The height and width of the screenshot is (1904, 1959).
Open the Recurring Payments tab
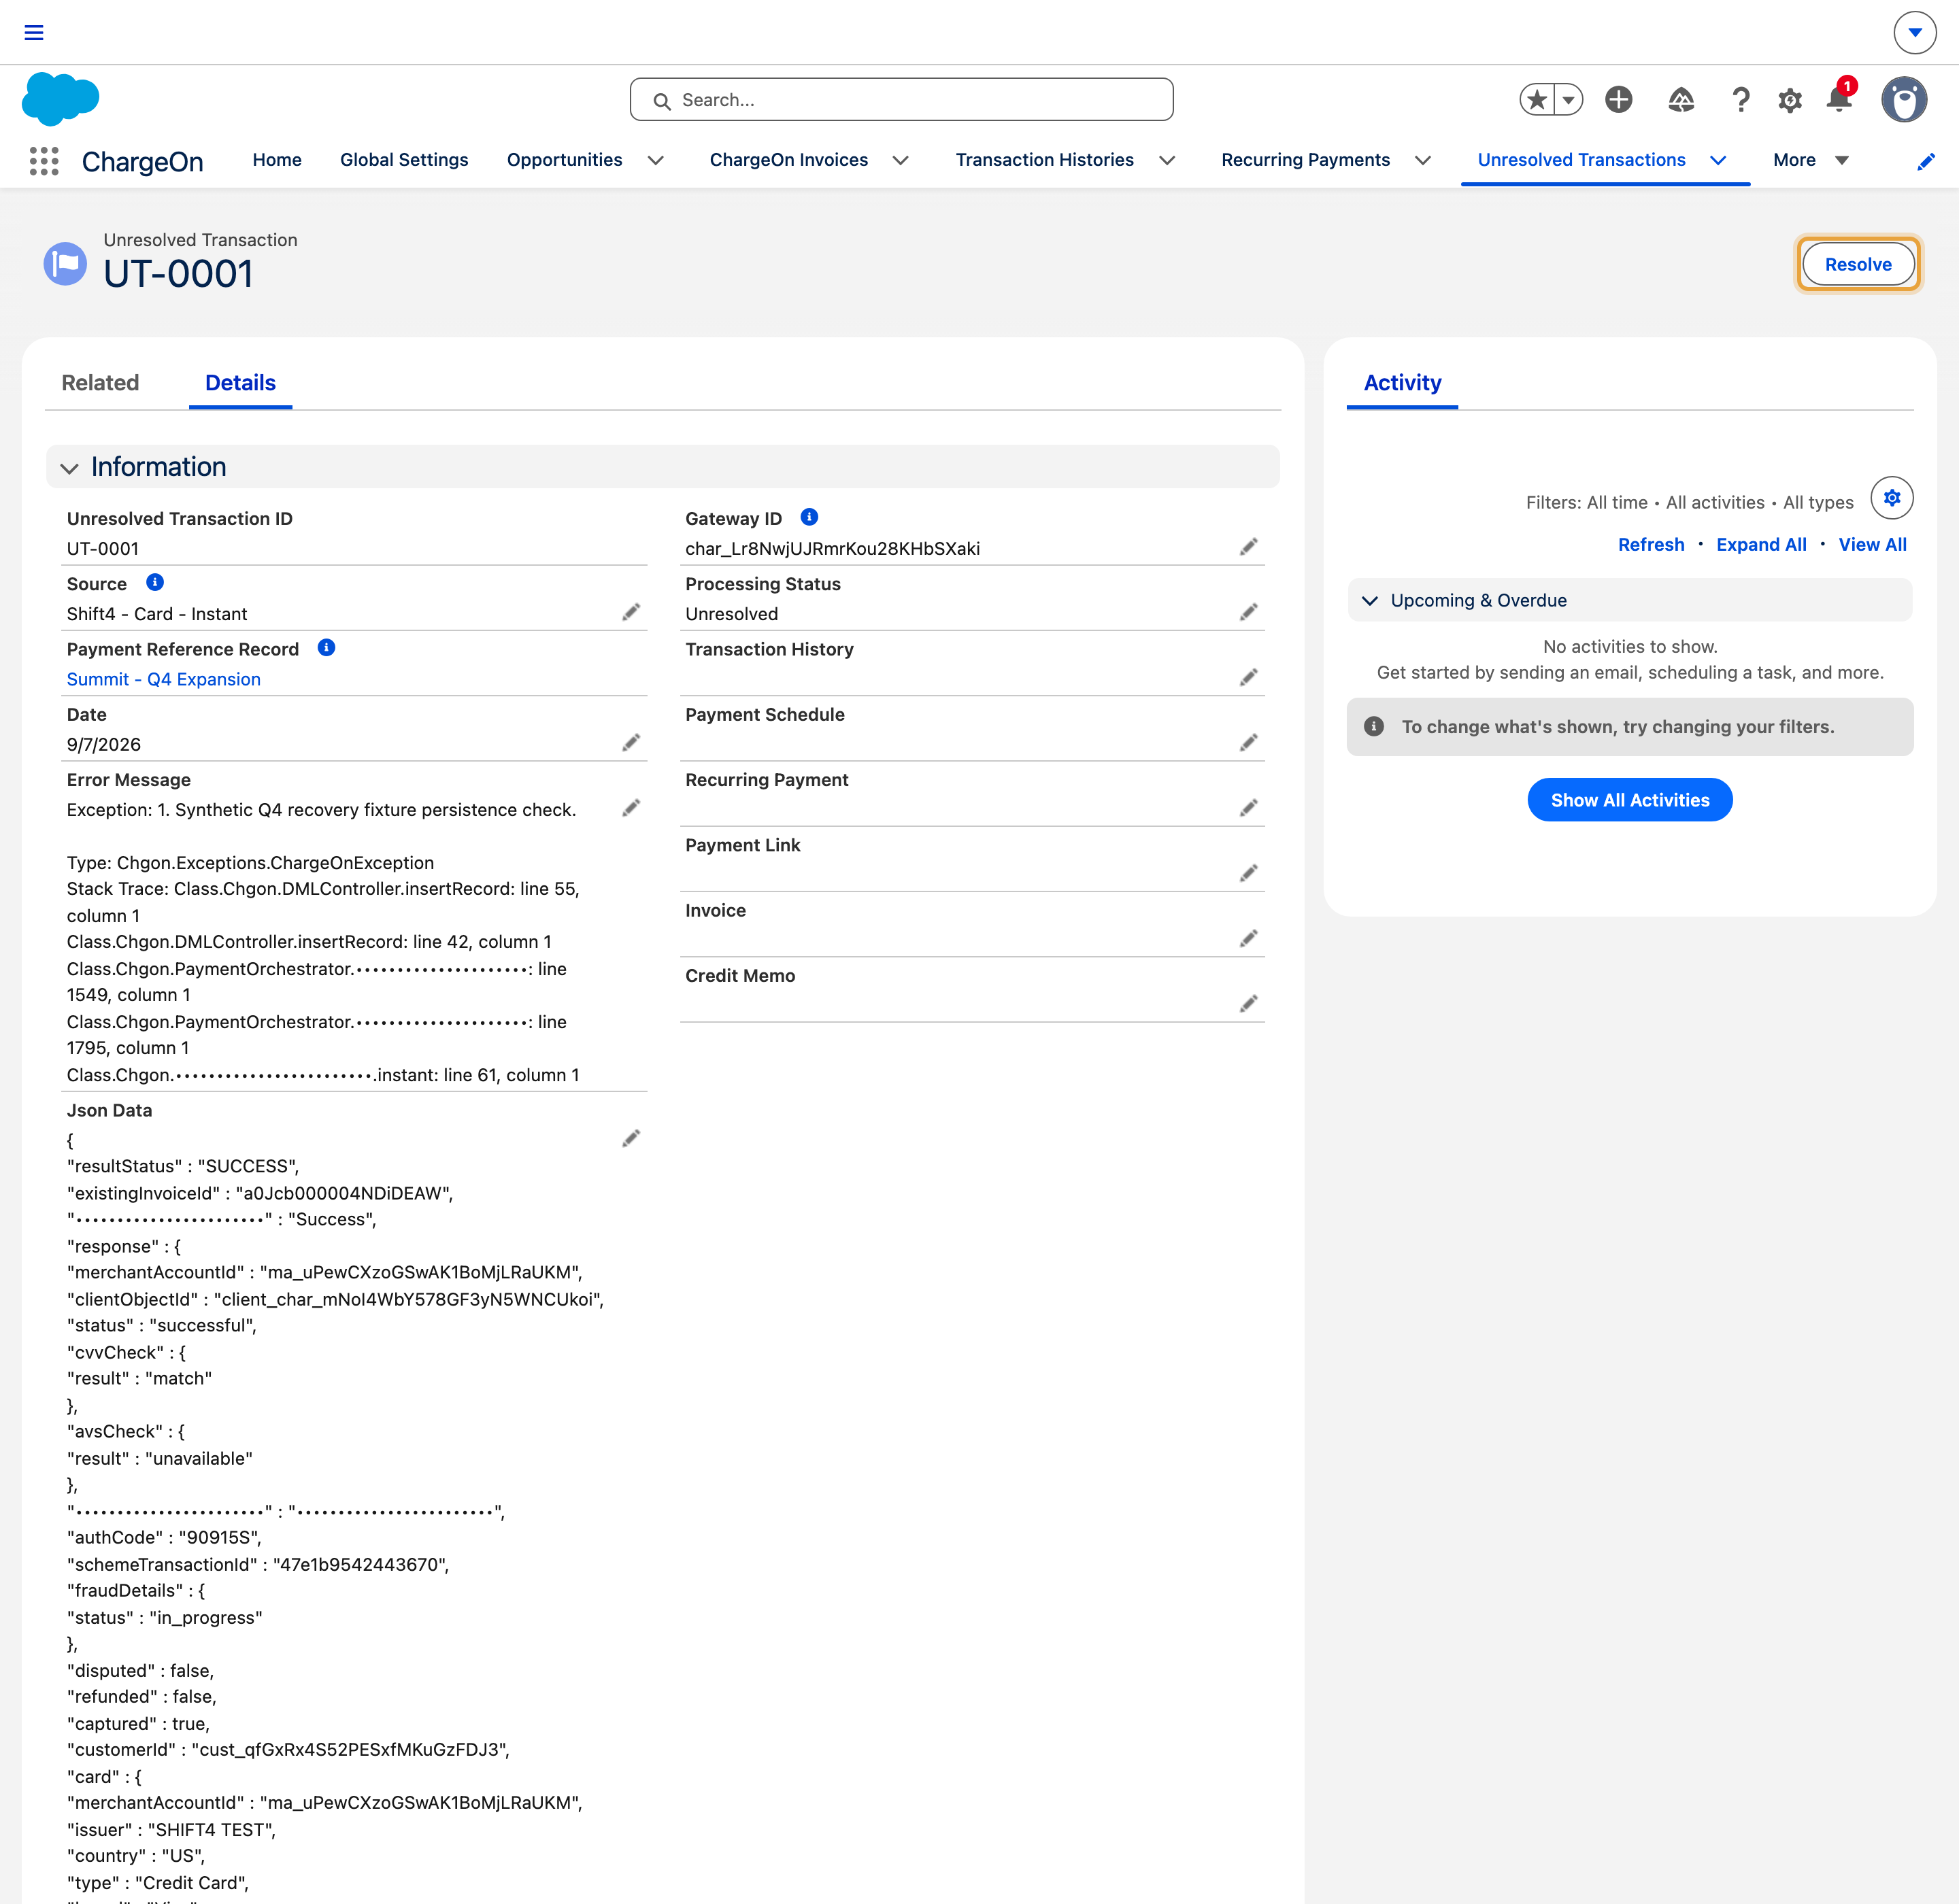1306,160
